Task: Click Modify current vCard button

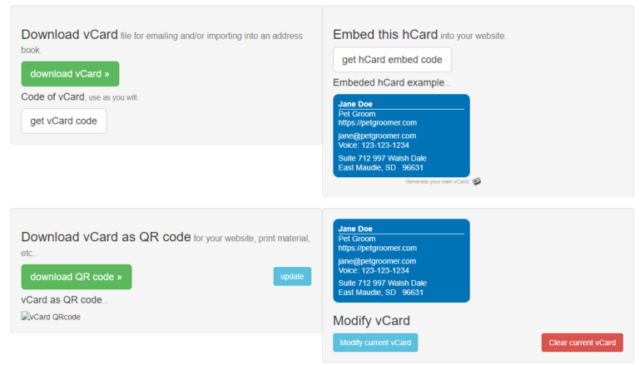Action: (x=375, y=343)
